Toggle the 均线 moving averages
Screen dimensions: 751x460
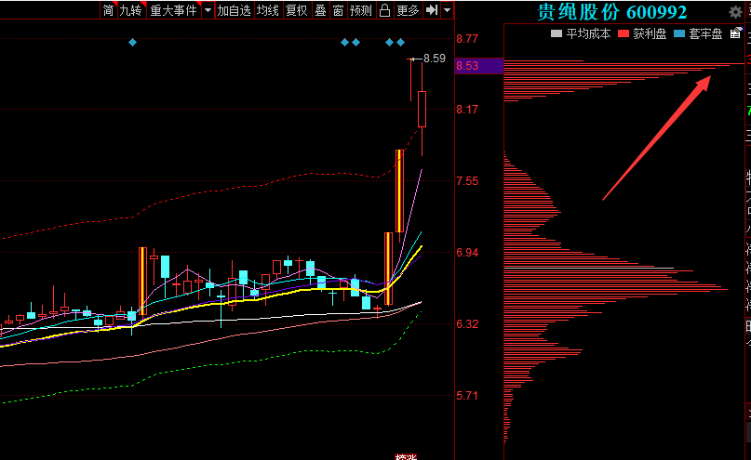point(268,10)
